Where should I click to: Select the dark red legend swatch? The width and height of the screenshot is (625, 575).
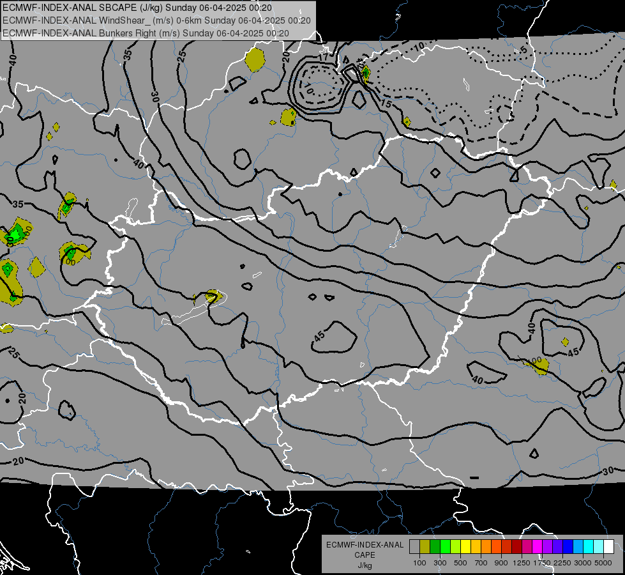click(x=516, y=547)
